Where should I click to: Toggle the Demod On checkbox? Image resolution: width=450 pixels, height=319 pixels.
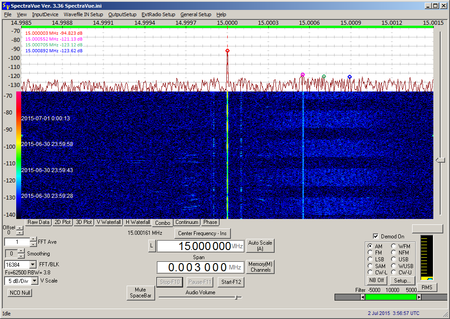tap(376, 236)
